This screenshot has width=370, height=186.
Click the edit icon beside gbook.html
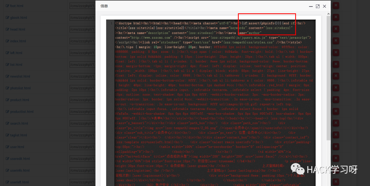pyautogui.click(x=7, y=18)
